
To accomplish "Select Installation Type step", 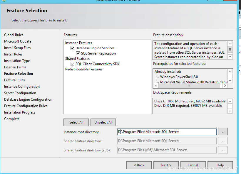I will pos(17,61).
